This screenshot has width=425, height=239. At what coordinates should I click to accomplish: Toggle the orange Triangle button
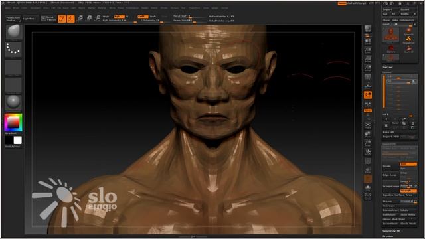408,191
